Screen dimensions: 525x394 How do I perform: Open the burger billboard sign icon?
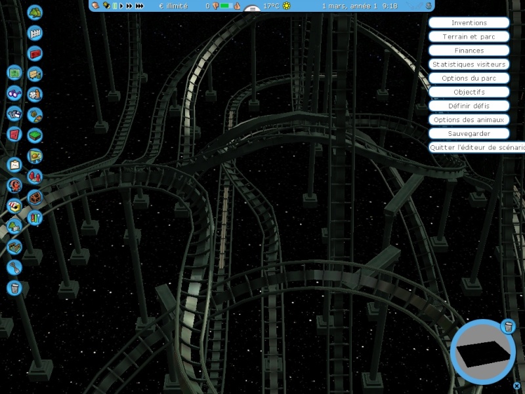click(x=35, y=156)
